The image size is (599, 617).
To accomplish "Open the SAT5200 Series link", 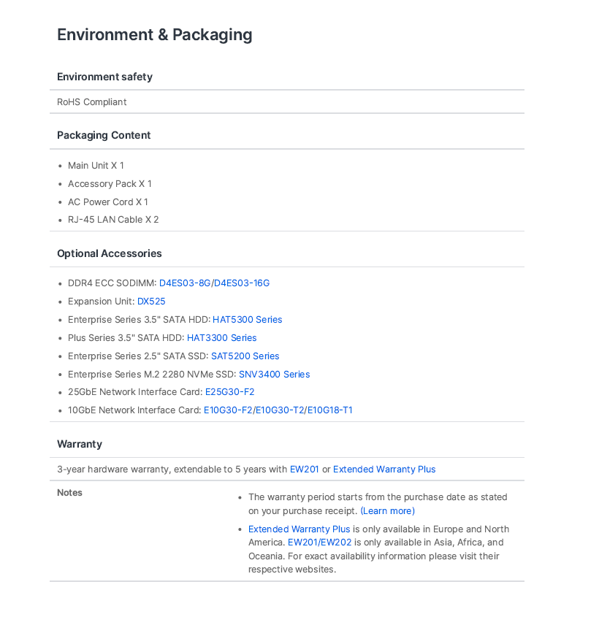I will pos(245,356).
